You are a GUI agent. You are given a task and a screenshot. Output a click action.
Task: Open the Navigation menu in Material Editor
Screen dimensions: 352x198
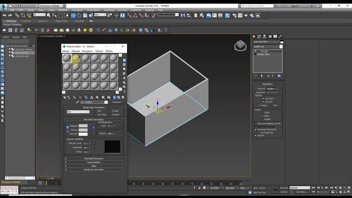click(x=87, y=51)
